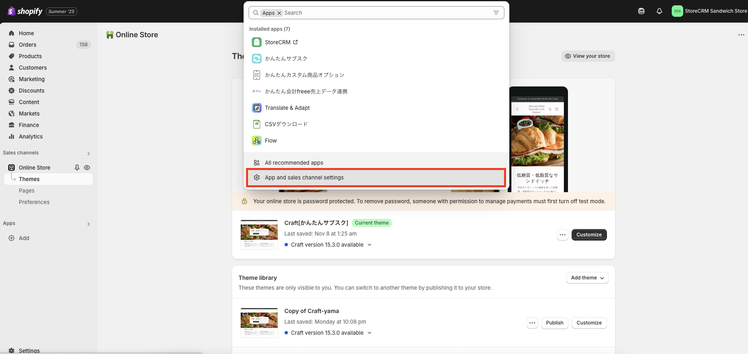Open the notifications bell
The image size is (748, 354).
[659, 11]
